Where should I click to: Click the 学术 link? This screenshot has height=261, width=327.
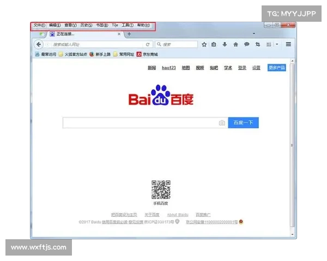click(x=228, y=68)
